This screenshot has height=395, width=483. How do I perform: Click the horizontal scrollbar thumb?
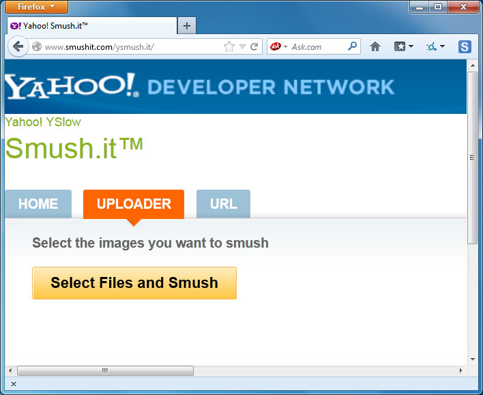coord(105,370)
